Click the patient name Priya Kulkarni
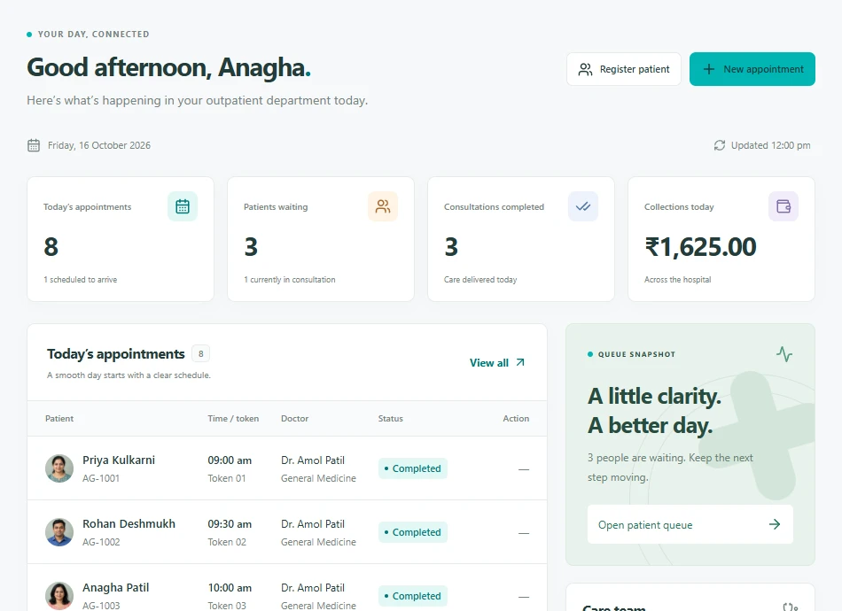 pos(119,460)
